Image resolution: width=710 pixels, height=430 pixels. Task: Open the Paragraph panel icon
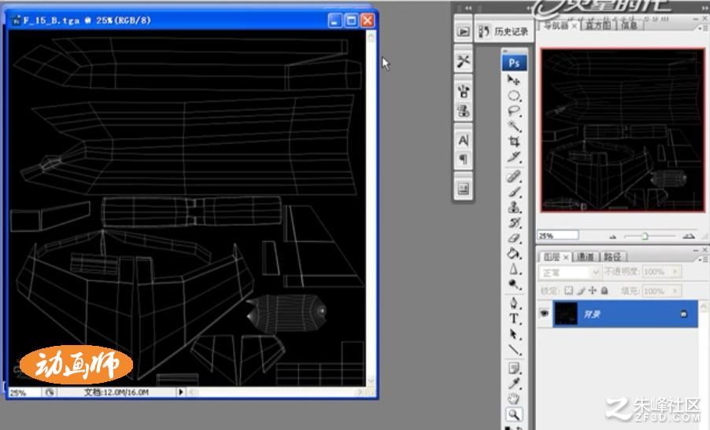click(x=463, y=159)
